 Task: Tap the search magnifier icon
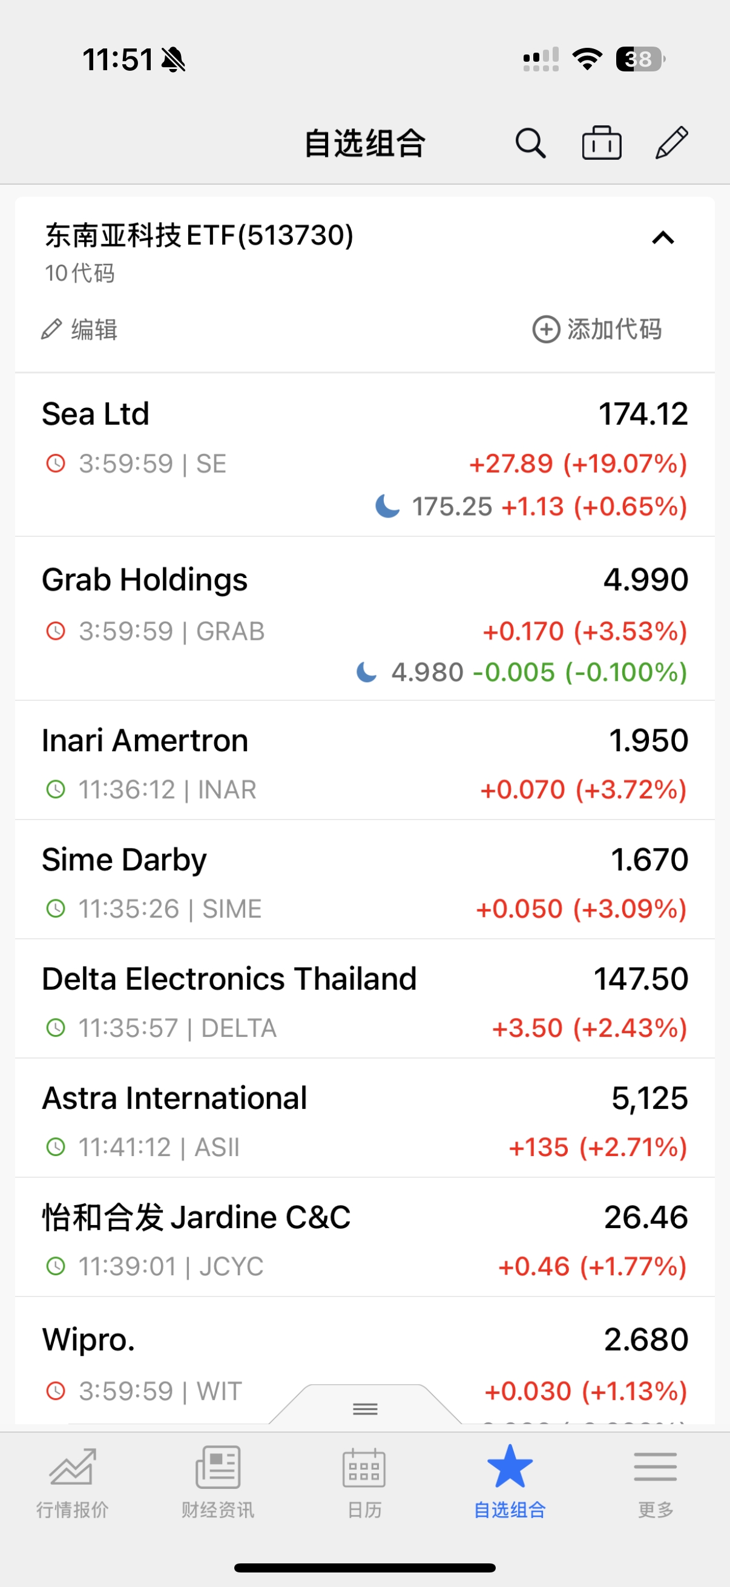point(530,143)
